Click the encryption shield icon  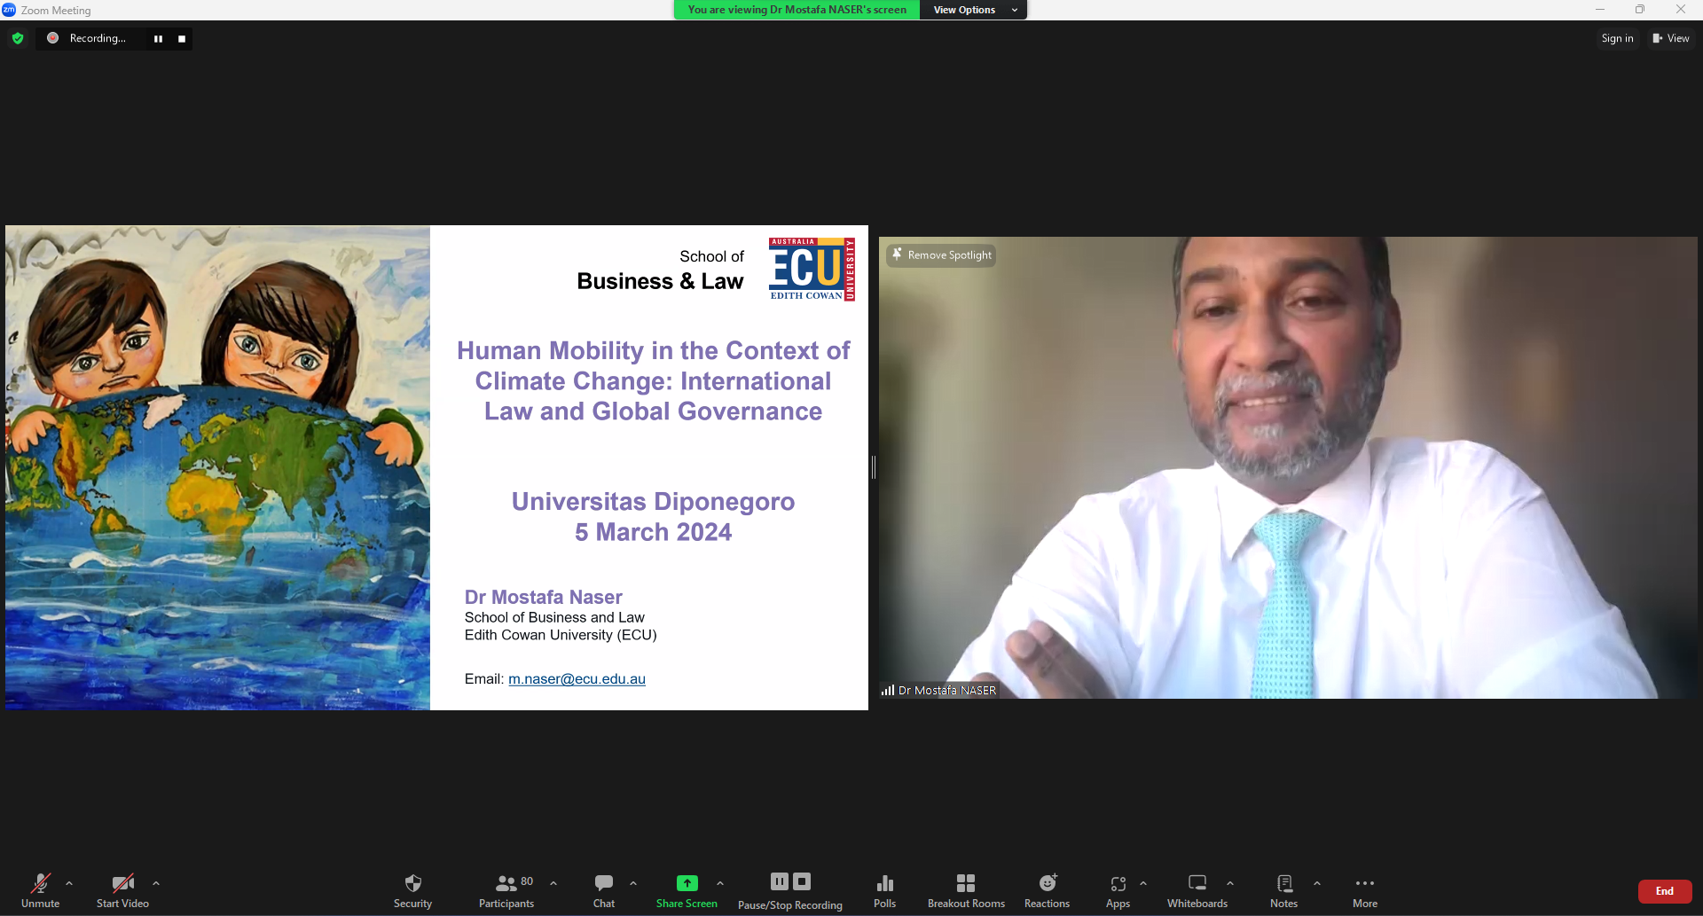(18, 38)
